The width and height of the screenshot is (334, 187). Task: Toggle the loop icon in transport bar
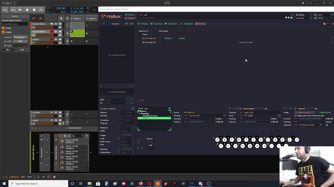(x=94, y=10)
